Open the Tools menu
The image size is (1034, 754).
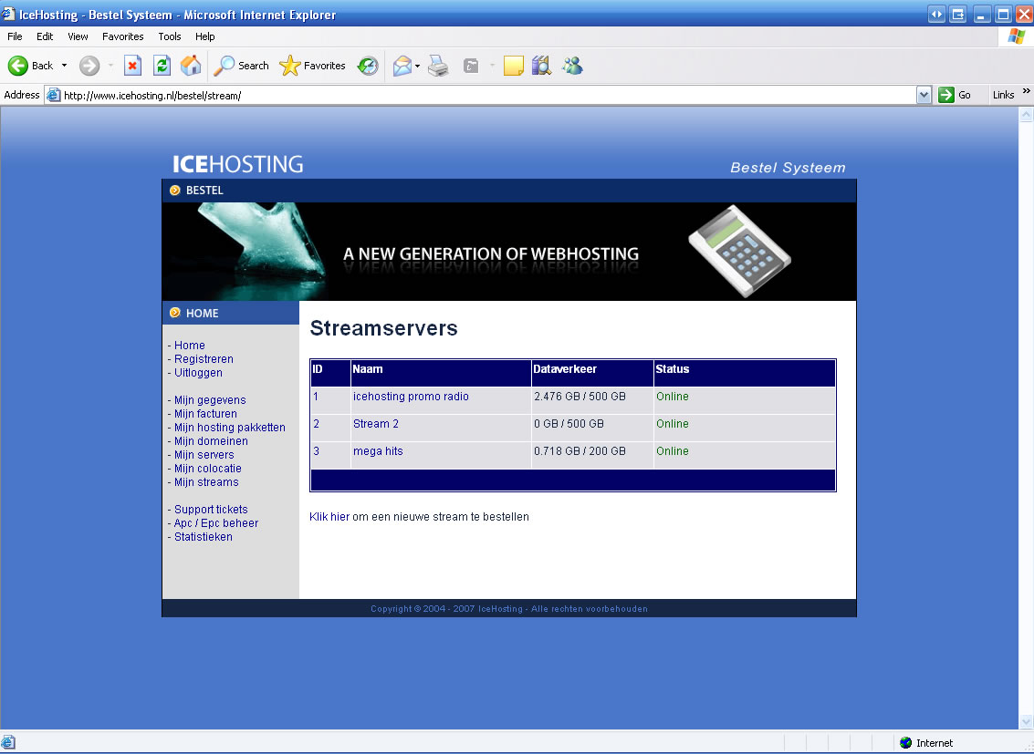[170, 36]
